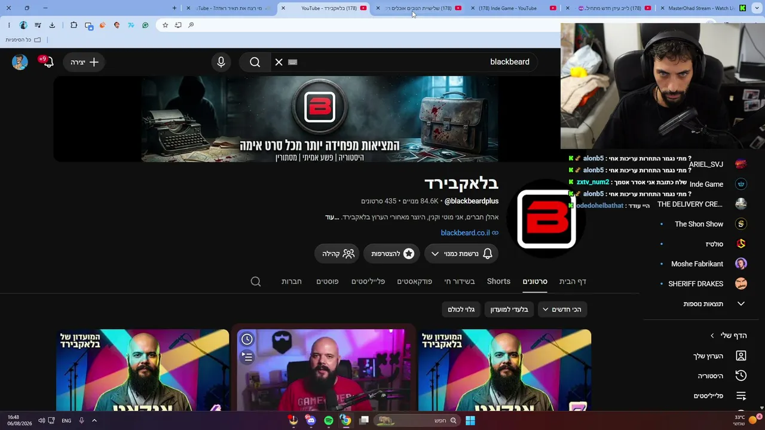
Task: Open the נרשמת כמנוי subscription dropdown
Action: (x=461, y=254)
